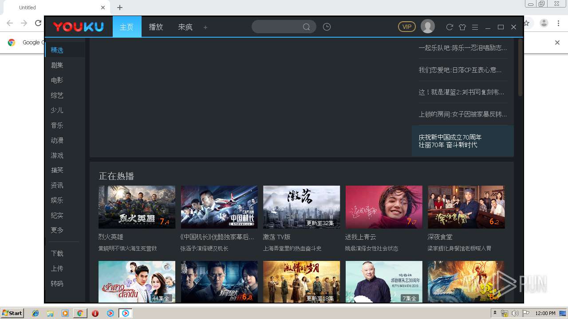Close the Untitled Chrome tab
Screen dimensions: 568x319
pos(103,8)
